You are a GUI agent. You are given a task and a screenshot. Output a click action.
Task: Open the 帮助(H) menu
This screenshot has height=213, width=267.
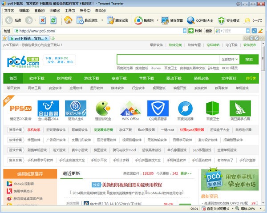(100, 11)
